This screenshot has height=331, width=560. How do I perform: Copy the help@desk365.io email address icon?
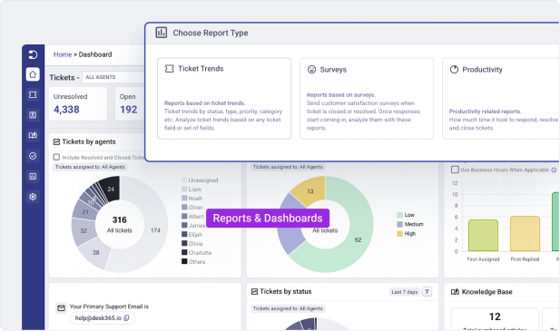click(126, 317)
